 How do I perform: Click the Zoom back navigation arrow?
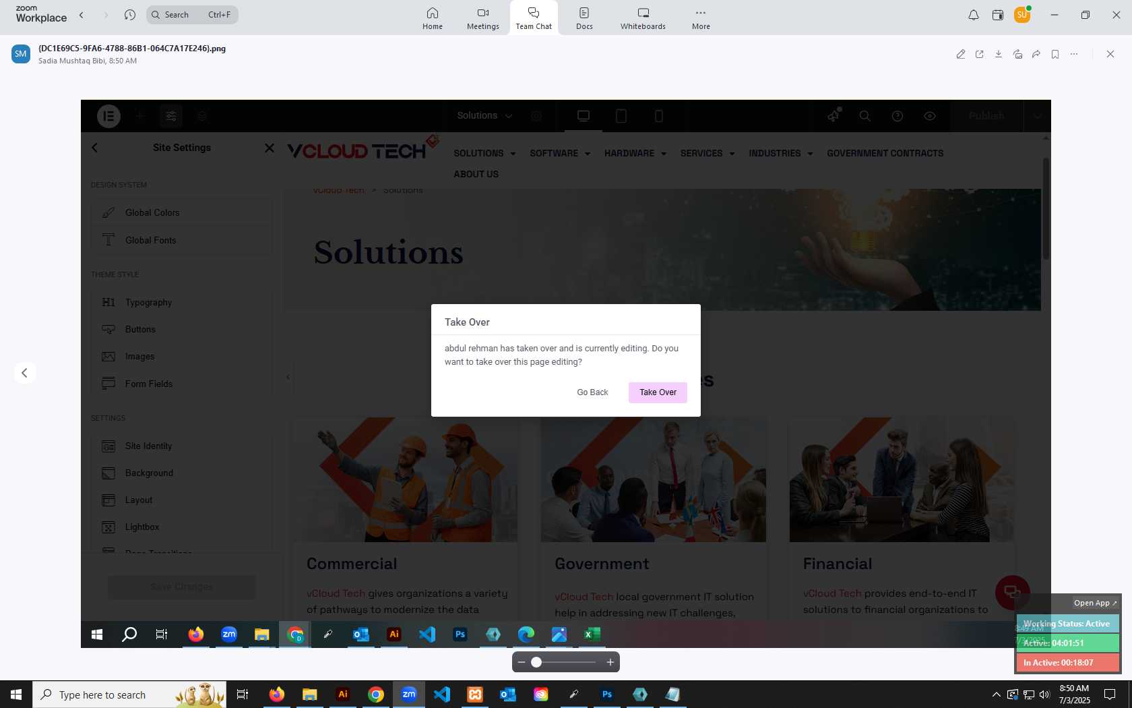(82, 15)
